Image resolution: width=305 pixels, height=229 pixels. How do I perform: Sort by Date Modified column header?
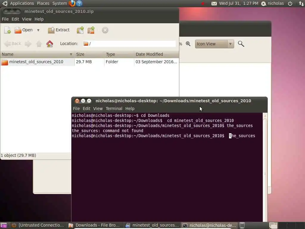tap(156, 54)
